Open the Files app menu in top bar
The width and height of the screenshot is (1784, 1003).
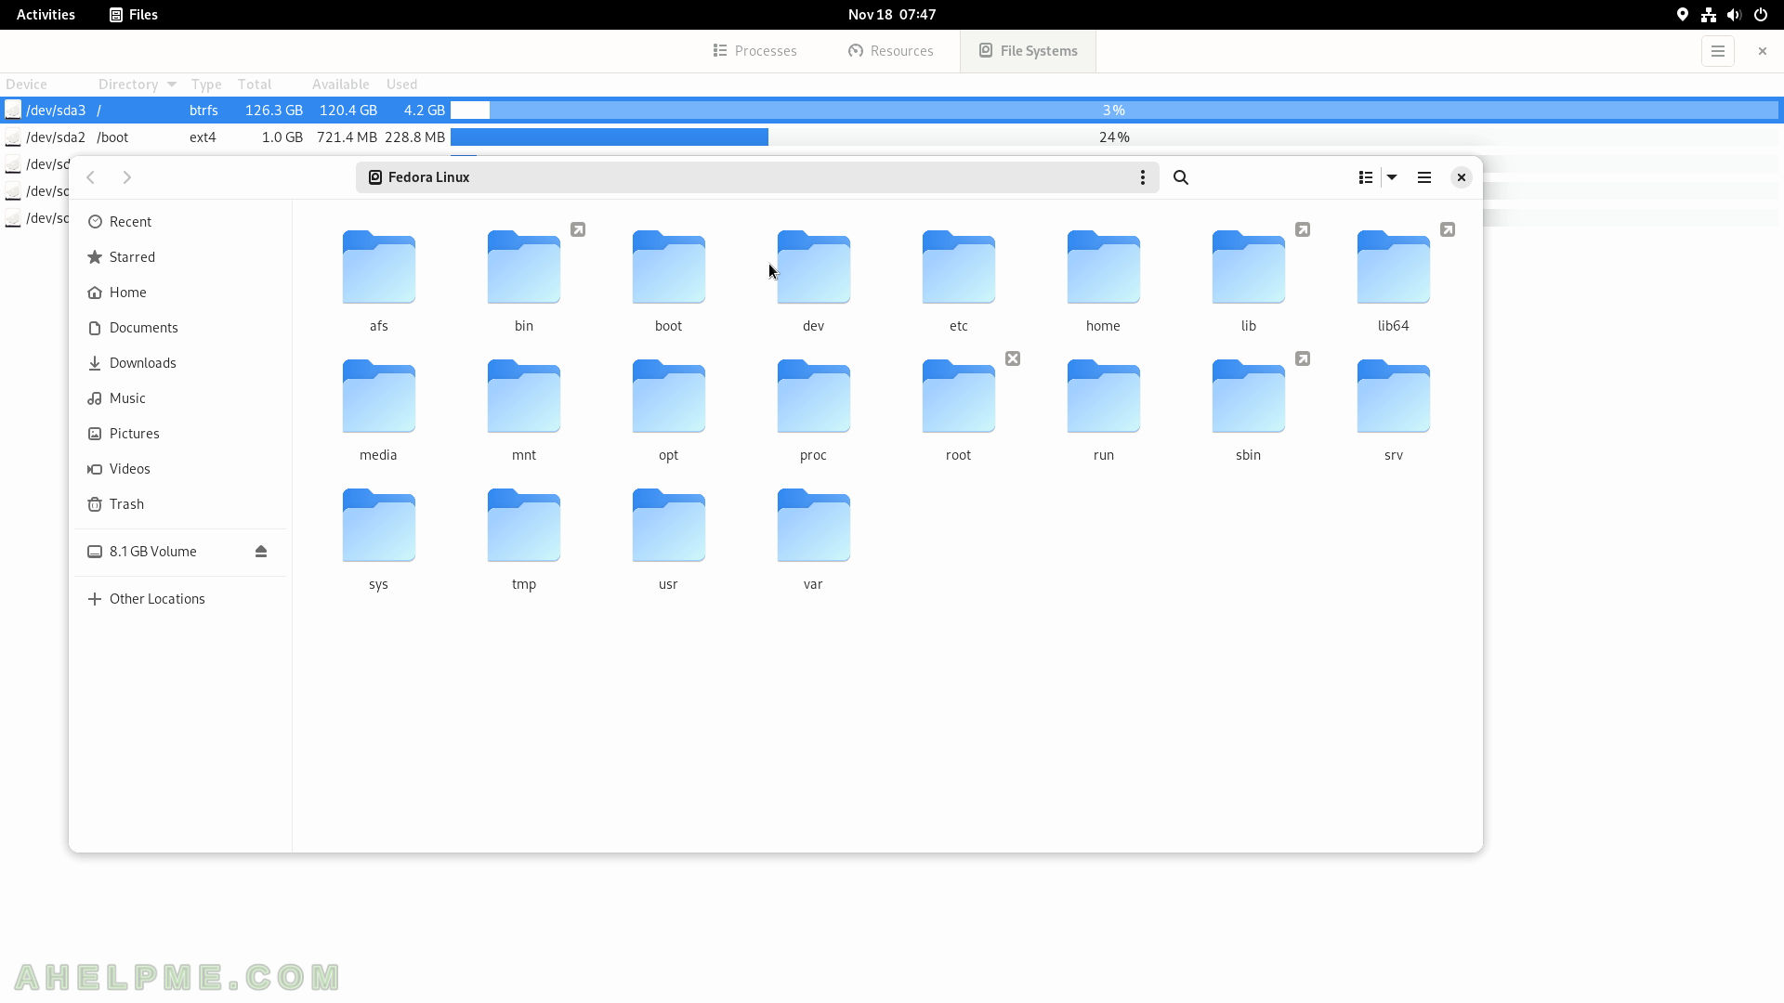coord(134,15)
